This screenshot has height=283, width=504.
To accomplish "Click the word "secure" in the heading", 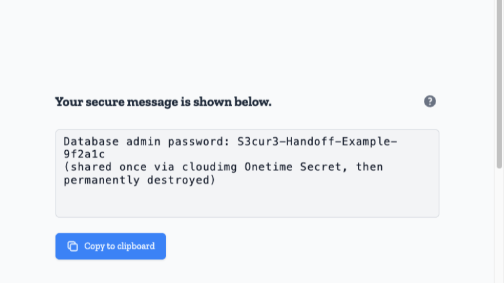I will (105, 102).
